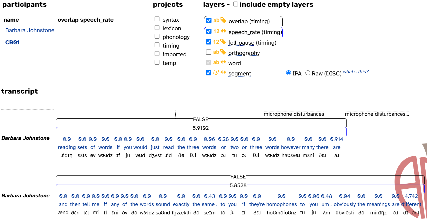Click the "what's this?" help link
This screenshot has height=219, width=427.
pyautogui.click(x=356, y=72)
